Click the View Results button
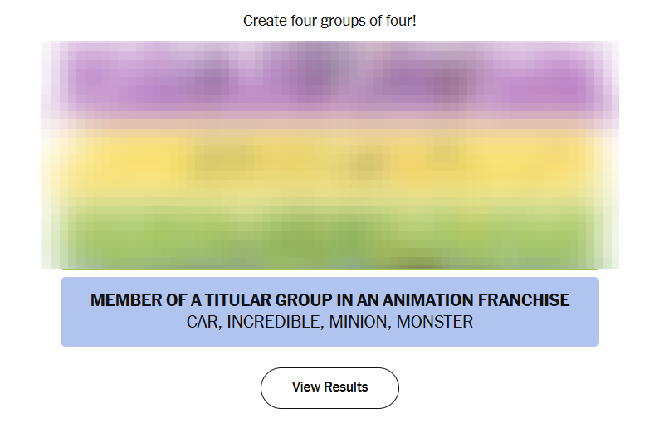Image resolution: width=654 pixels, height=428 pixels. 329,387
